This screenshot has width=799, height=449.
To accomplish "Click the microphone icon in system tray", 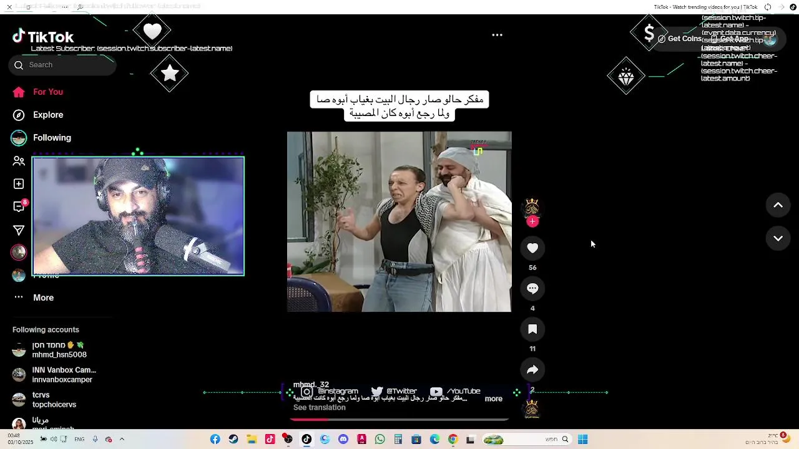I will pyautogui.click(x=95, y=439).
